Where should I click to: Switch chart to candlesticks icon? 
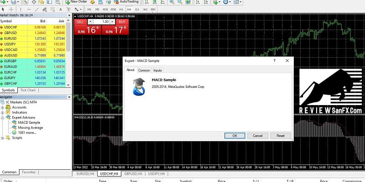coord(155,2)
